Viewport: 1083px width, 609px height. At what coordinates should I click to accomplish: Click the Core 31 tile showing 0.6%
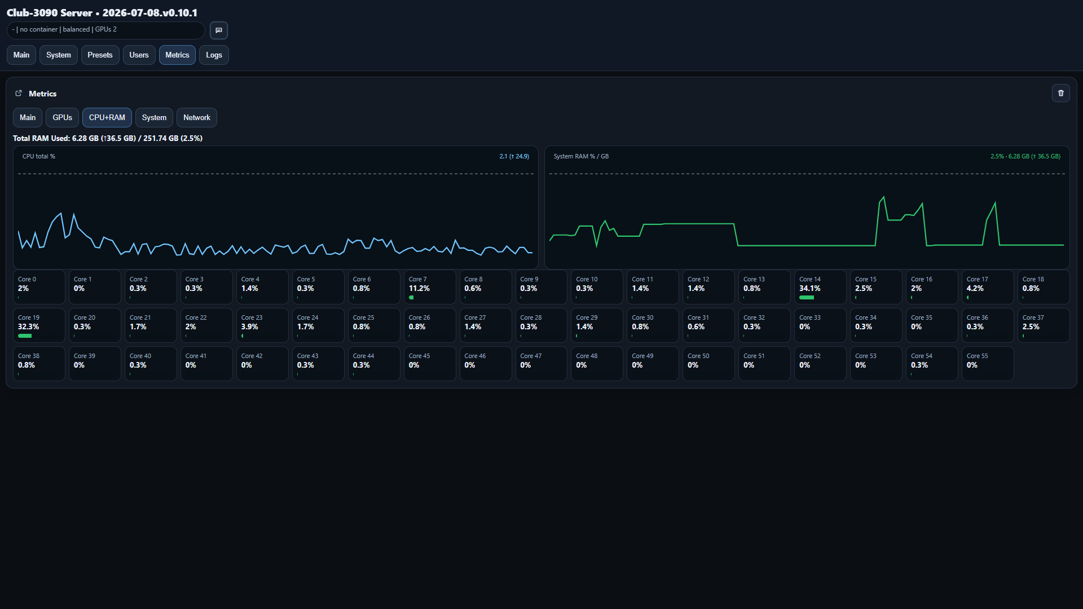(x=708, y=325)
